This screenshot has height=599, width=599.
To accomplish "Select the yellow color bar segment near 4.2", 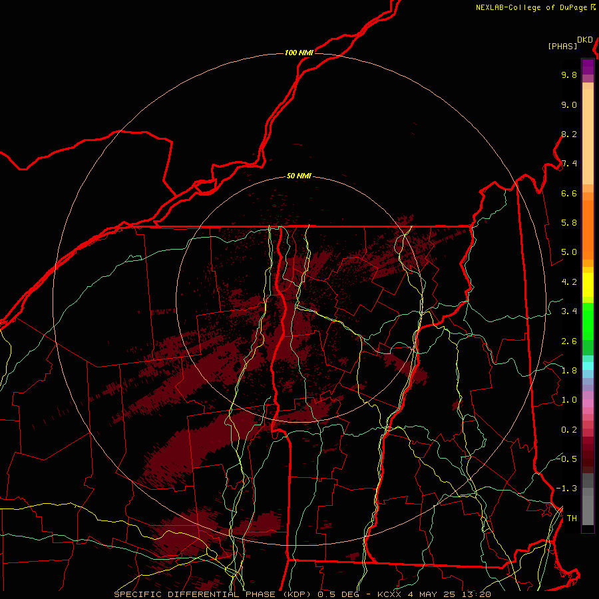I will tap(588, 285).
